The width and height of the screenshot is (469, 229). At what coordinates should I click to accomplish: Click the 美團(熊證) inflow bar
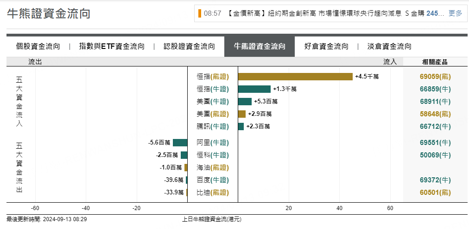click(x=241, y=114)
